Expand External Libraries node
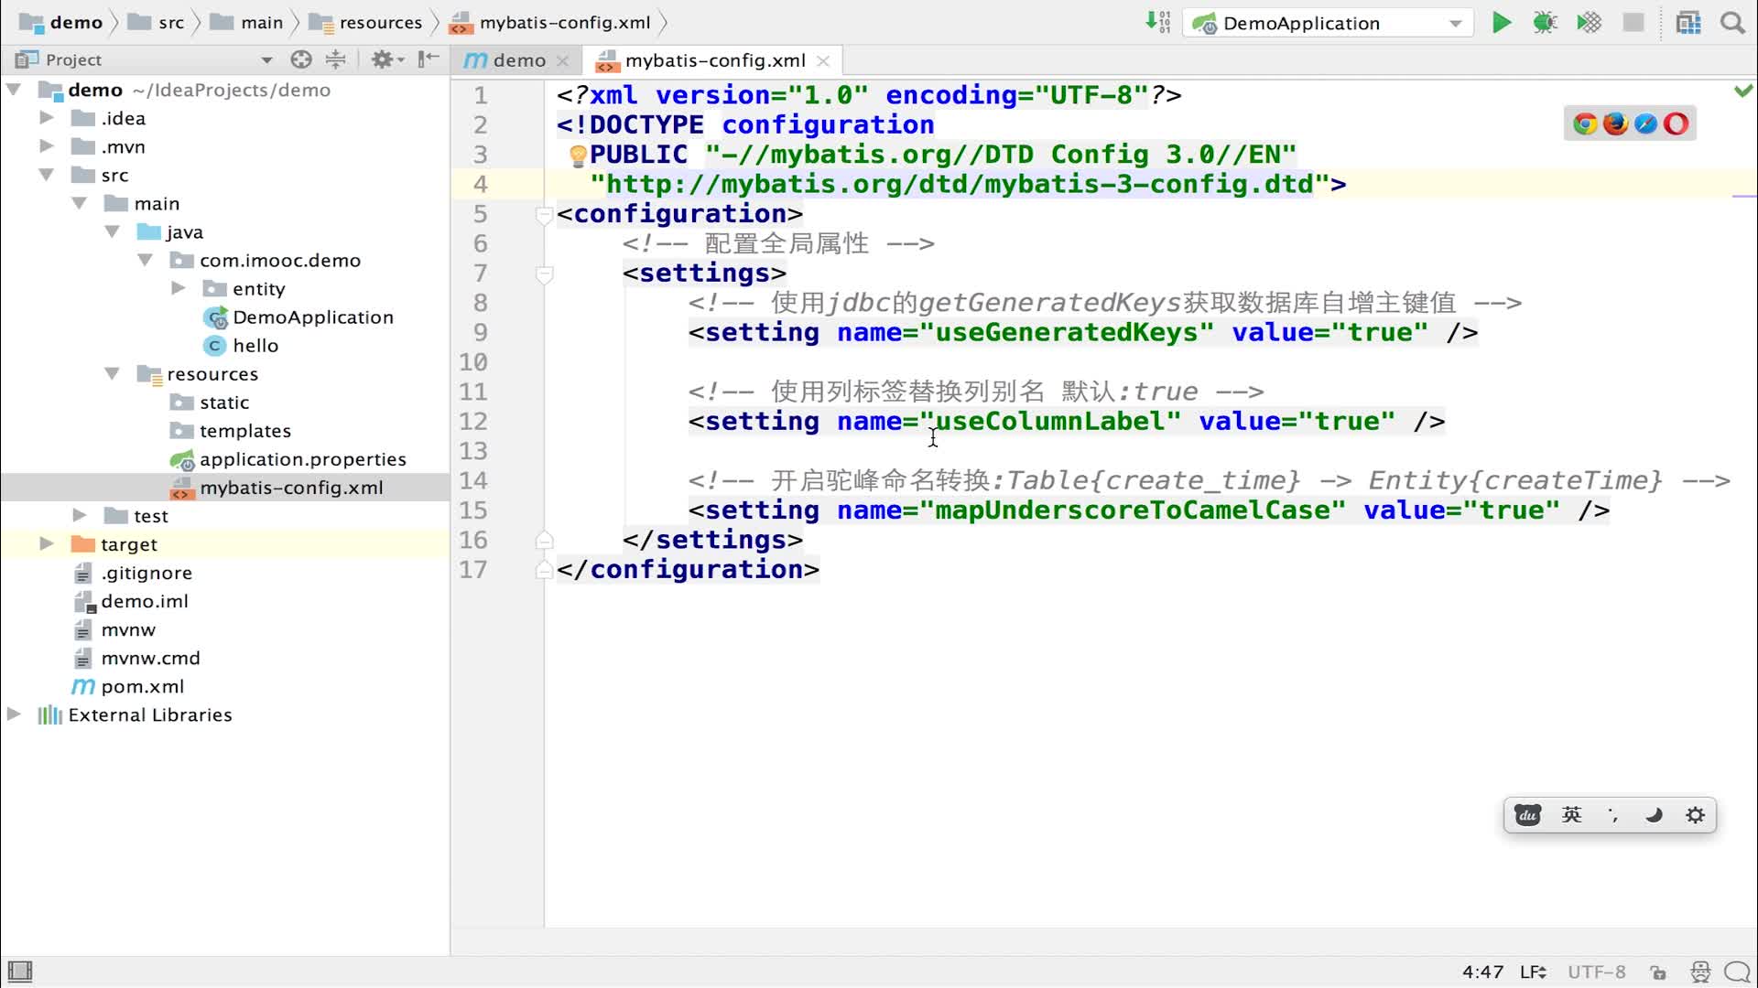 [x=14, y=714]
